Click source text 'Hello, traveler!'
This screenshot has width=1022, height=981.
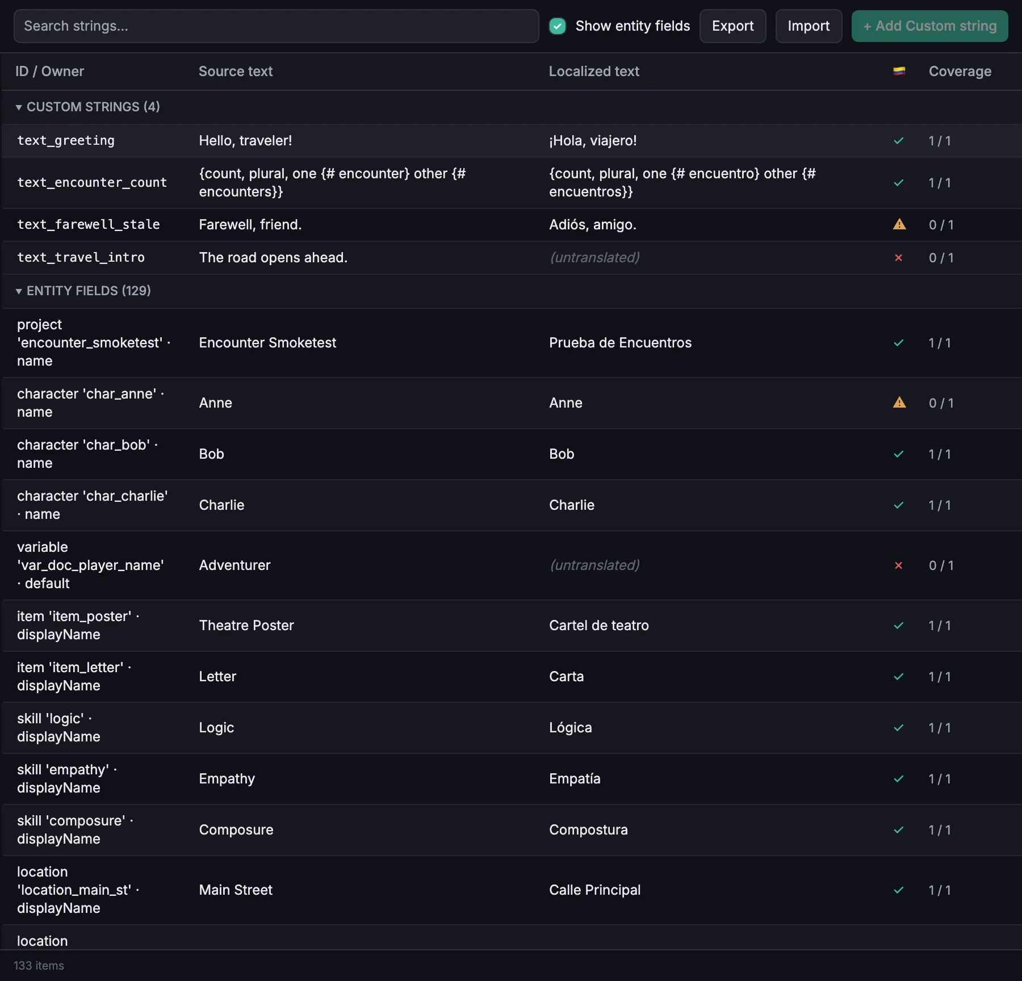245,141
